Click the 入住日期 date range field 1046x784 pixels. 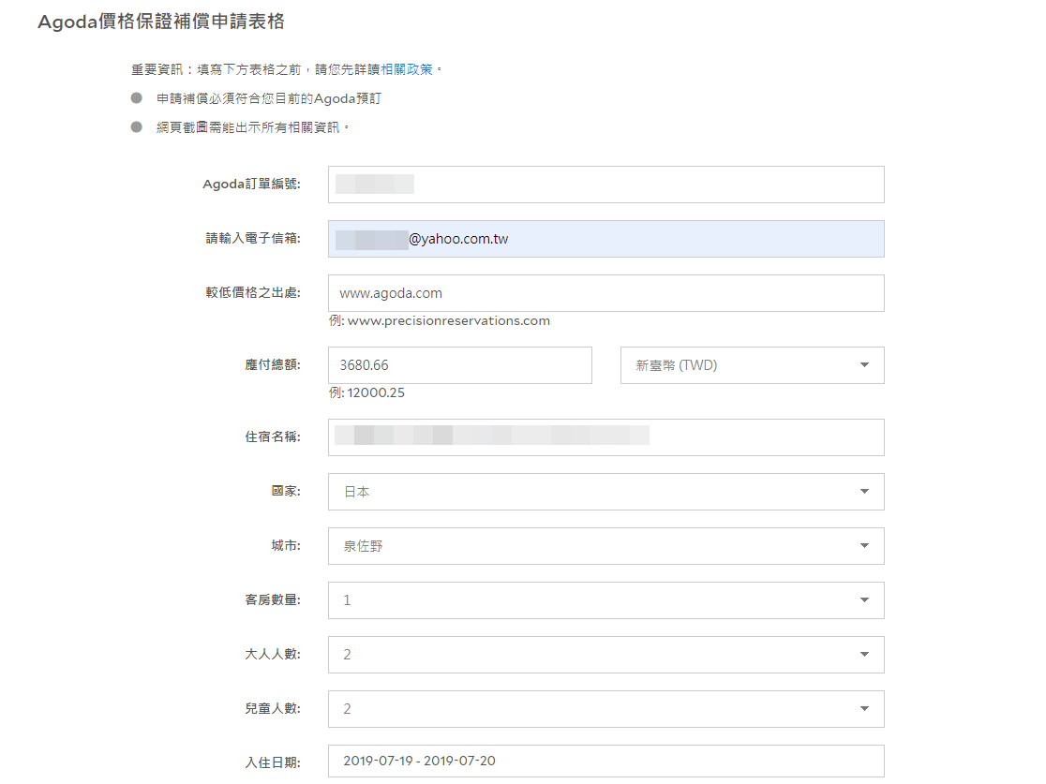coord(605,762)
